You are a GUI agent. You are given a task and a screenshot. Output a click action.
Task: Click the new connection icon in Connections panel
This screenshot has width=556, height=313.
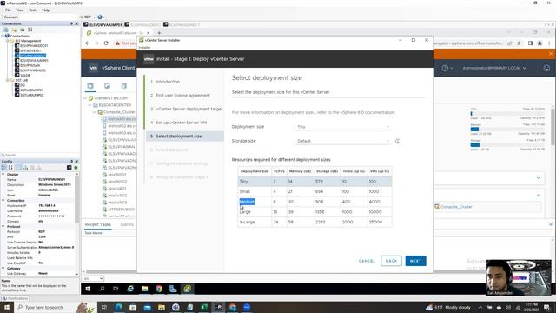pyautogui.click(x=6, y=30)
